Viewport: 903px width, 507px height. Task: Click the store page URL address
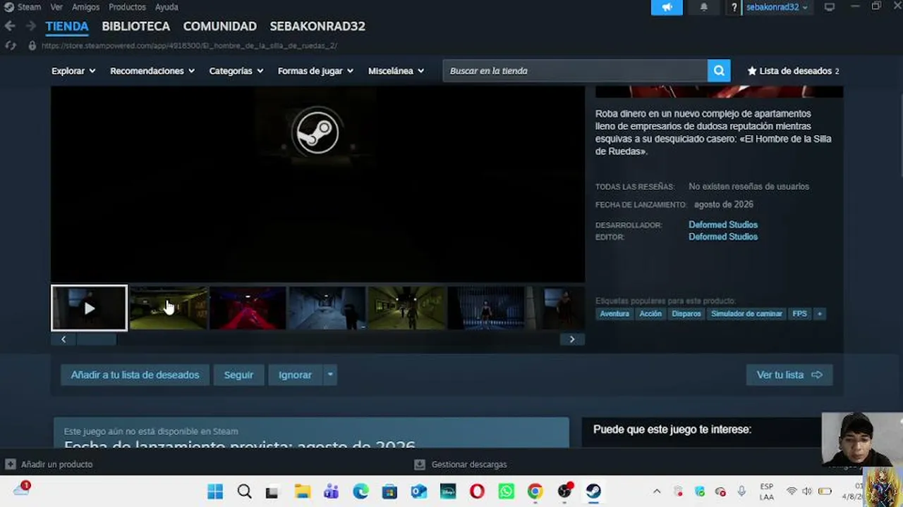[x=189, y=46]
